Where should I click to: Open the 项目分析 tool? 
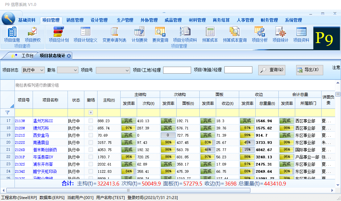click(x=260, y=34)
